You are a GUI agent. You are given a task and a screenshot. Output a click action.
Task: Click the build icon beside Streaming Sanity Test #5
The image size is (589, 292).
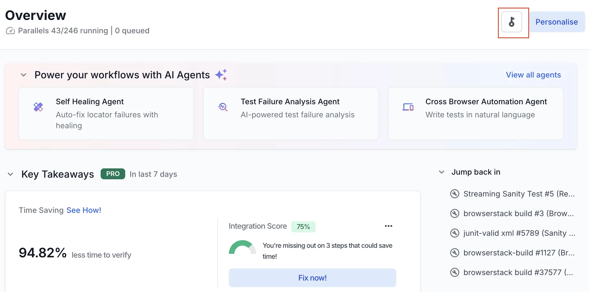[454, 194]
